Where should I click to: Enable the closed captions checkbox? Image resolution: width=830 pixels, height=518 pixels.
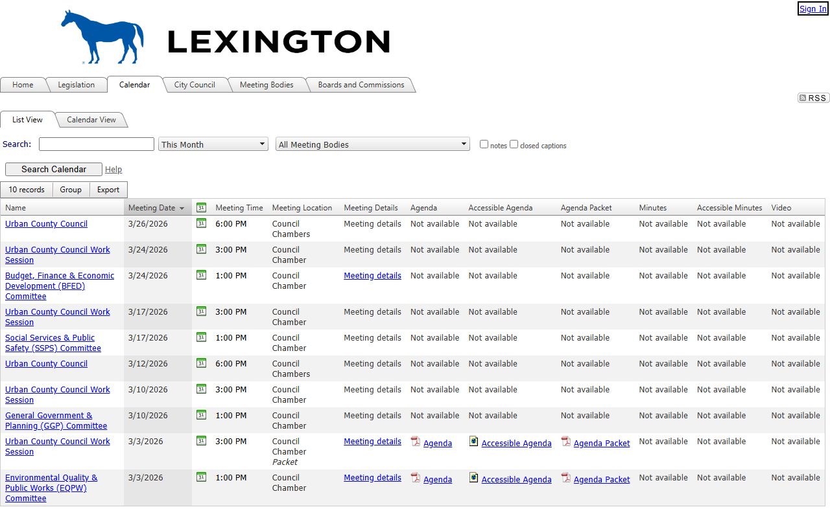click(x=514, y=144)
